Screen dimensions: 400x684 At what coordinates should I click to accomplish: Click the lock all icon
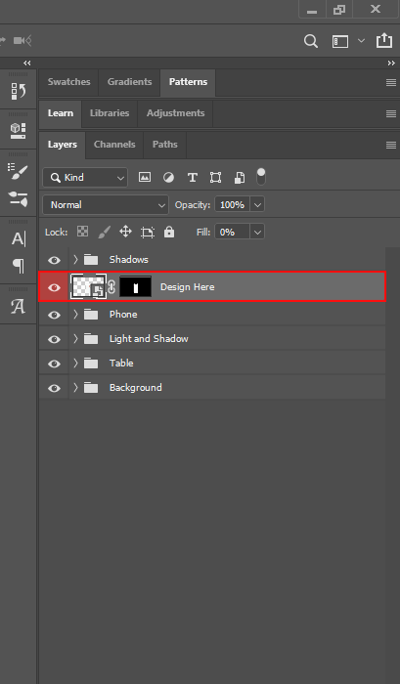point(169,232)
